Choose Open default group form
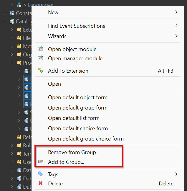The height and width of the screenshot is (191, 187). pyautogui.click(x=108, y=108)
